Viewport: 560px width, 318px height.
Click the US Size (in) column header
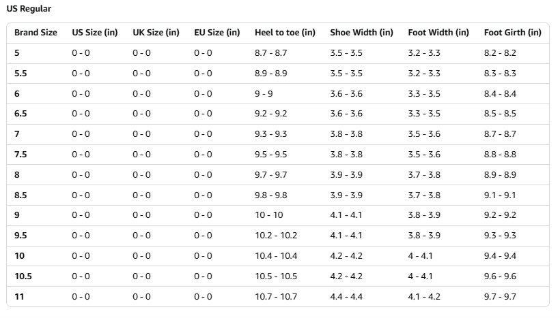click(95, 33)
